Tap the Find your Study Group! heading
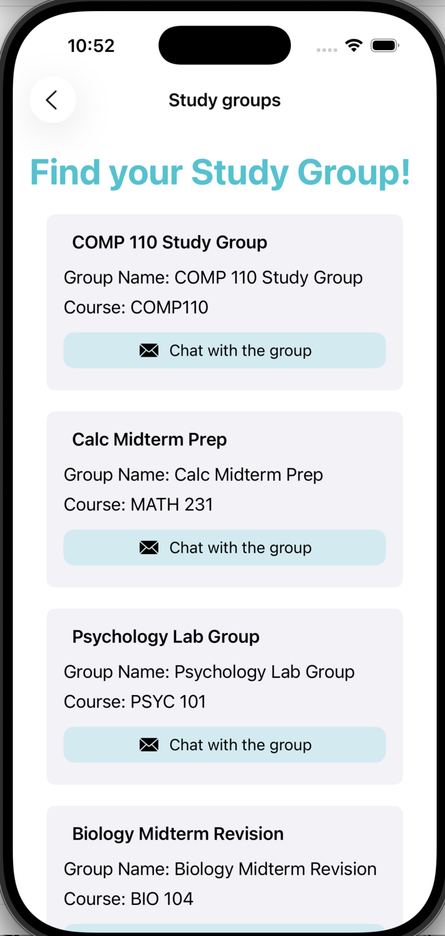 coord(220,173)
